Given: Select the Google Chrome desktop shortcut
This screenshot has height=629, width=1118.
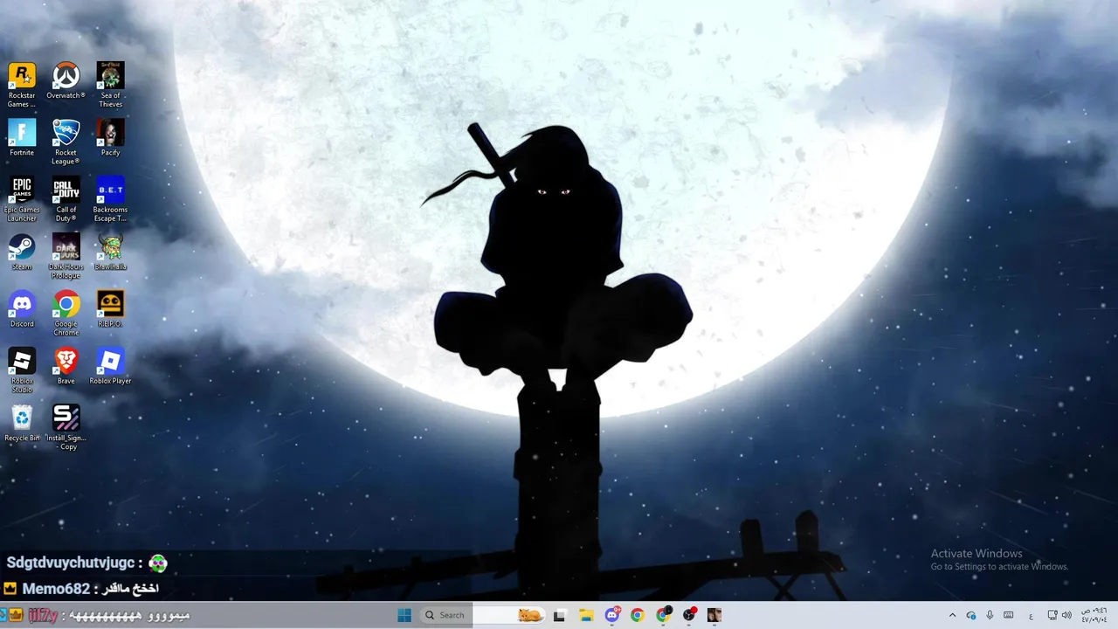Looking at the screenshot, I should pos(66,313).
